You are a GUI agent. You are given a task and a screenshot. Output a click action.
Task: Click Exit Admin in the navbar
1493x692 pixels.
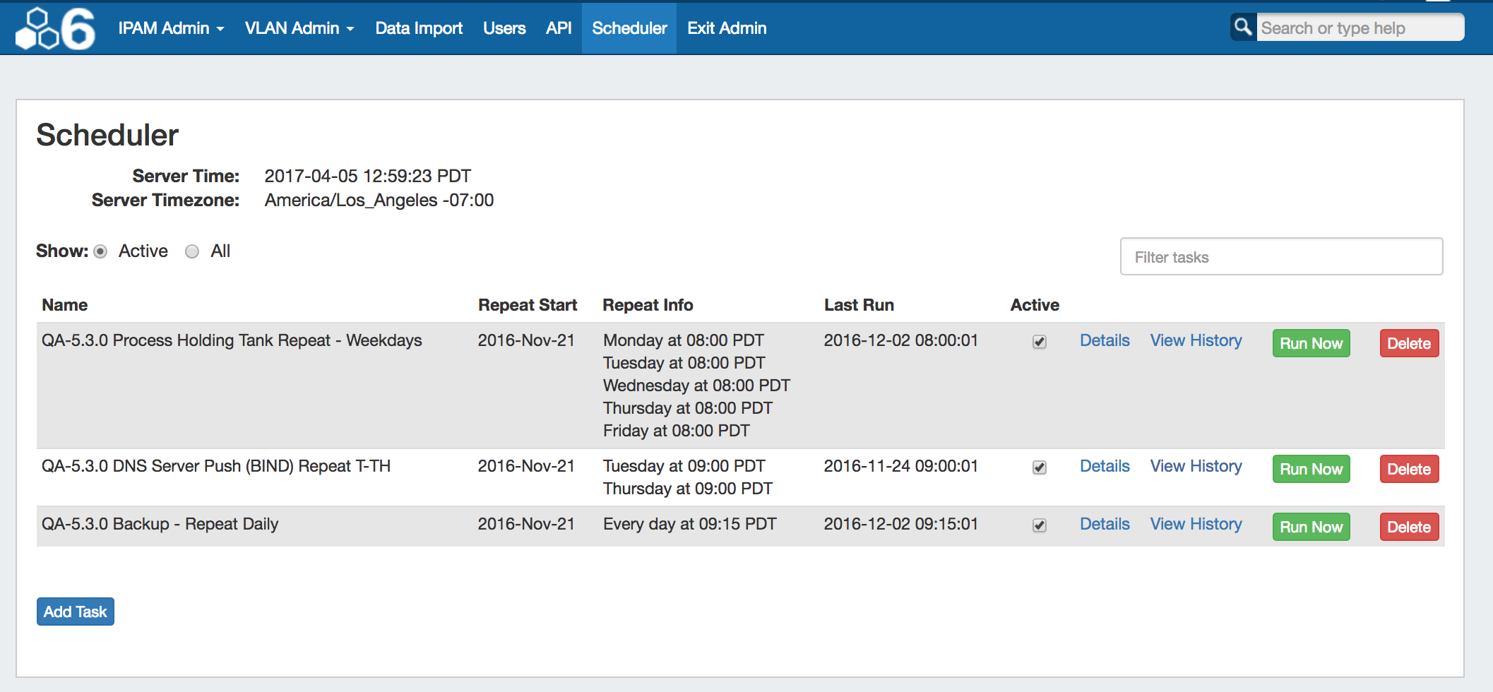(727, 28)
